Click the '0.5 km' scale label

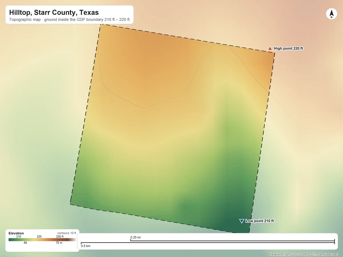(x=86, y=246)
